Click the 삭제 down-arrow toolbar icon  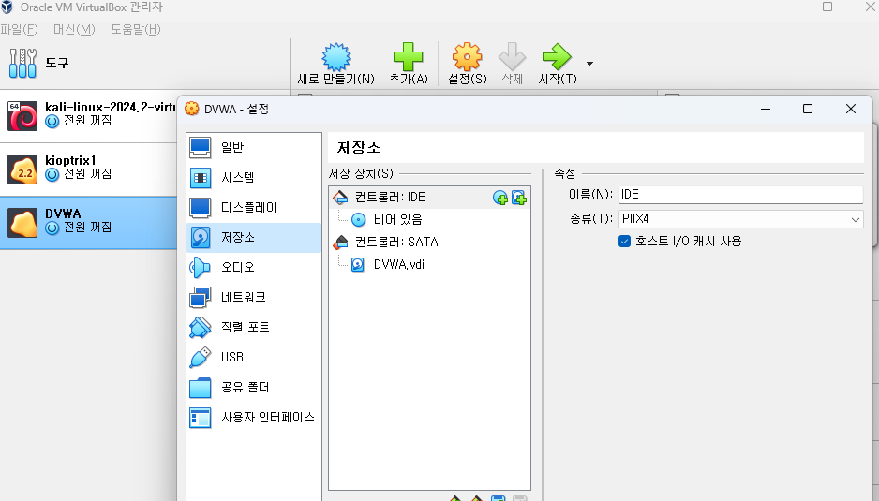[x=512, y=57]
